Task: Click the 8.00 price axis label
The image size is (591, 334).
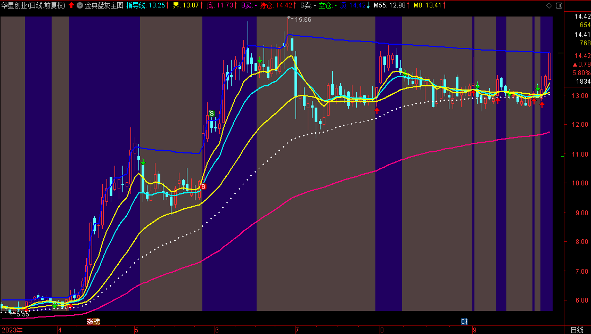Action: (x=581, y=242)
